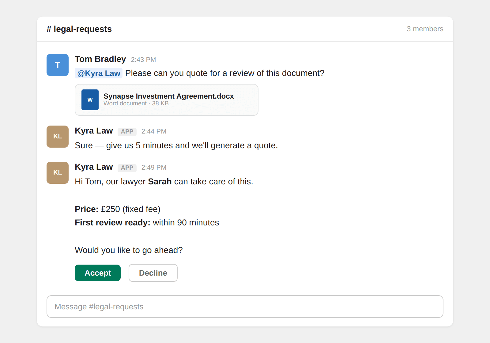Click the 2:43 PM message timestamp
The image size is (490, 343).
[x=143, y=60]
